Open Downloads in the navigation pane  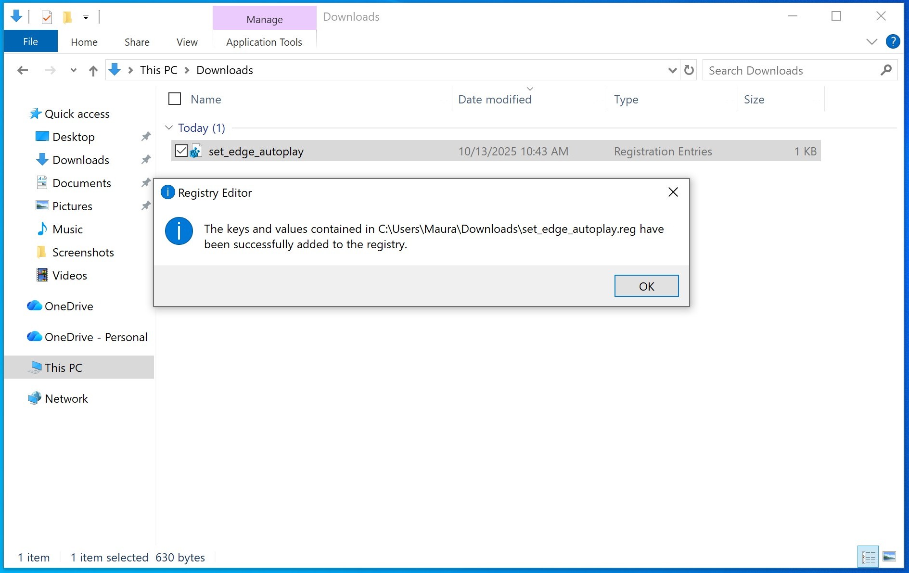(x=81, y=160)
